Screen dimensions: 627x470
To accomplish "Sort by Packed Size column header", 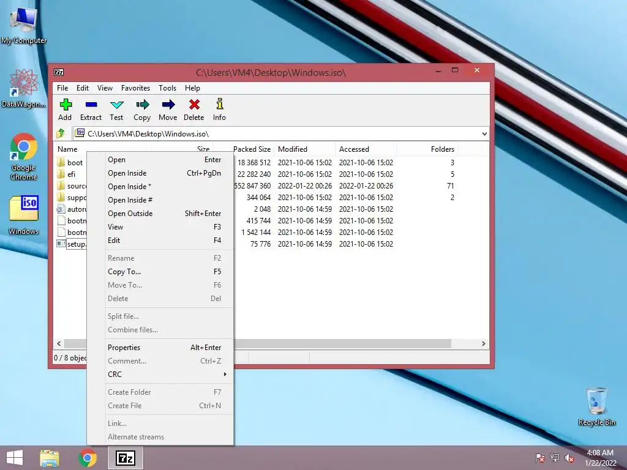I will tap(252, 149).
